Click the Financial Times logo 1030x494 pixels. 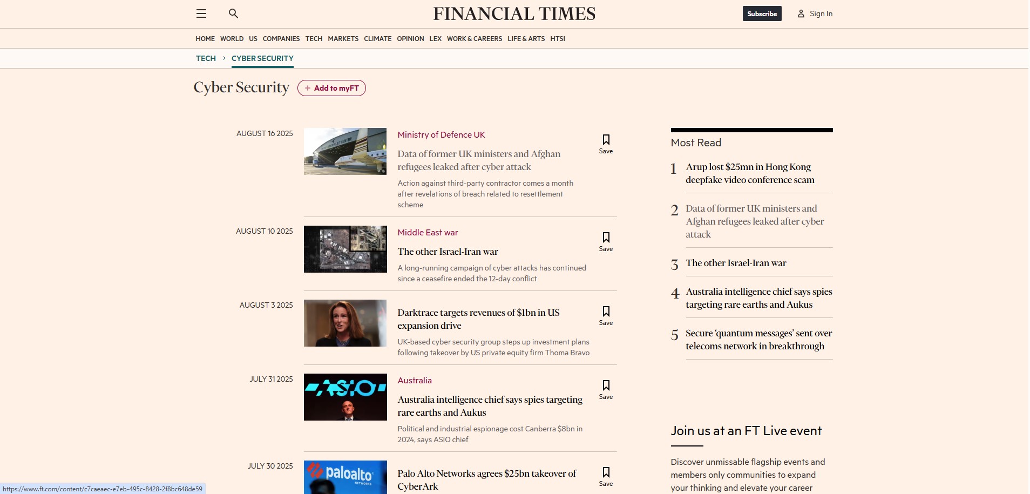coord(514,13)
